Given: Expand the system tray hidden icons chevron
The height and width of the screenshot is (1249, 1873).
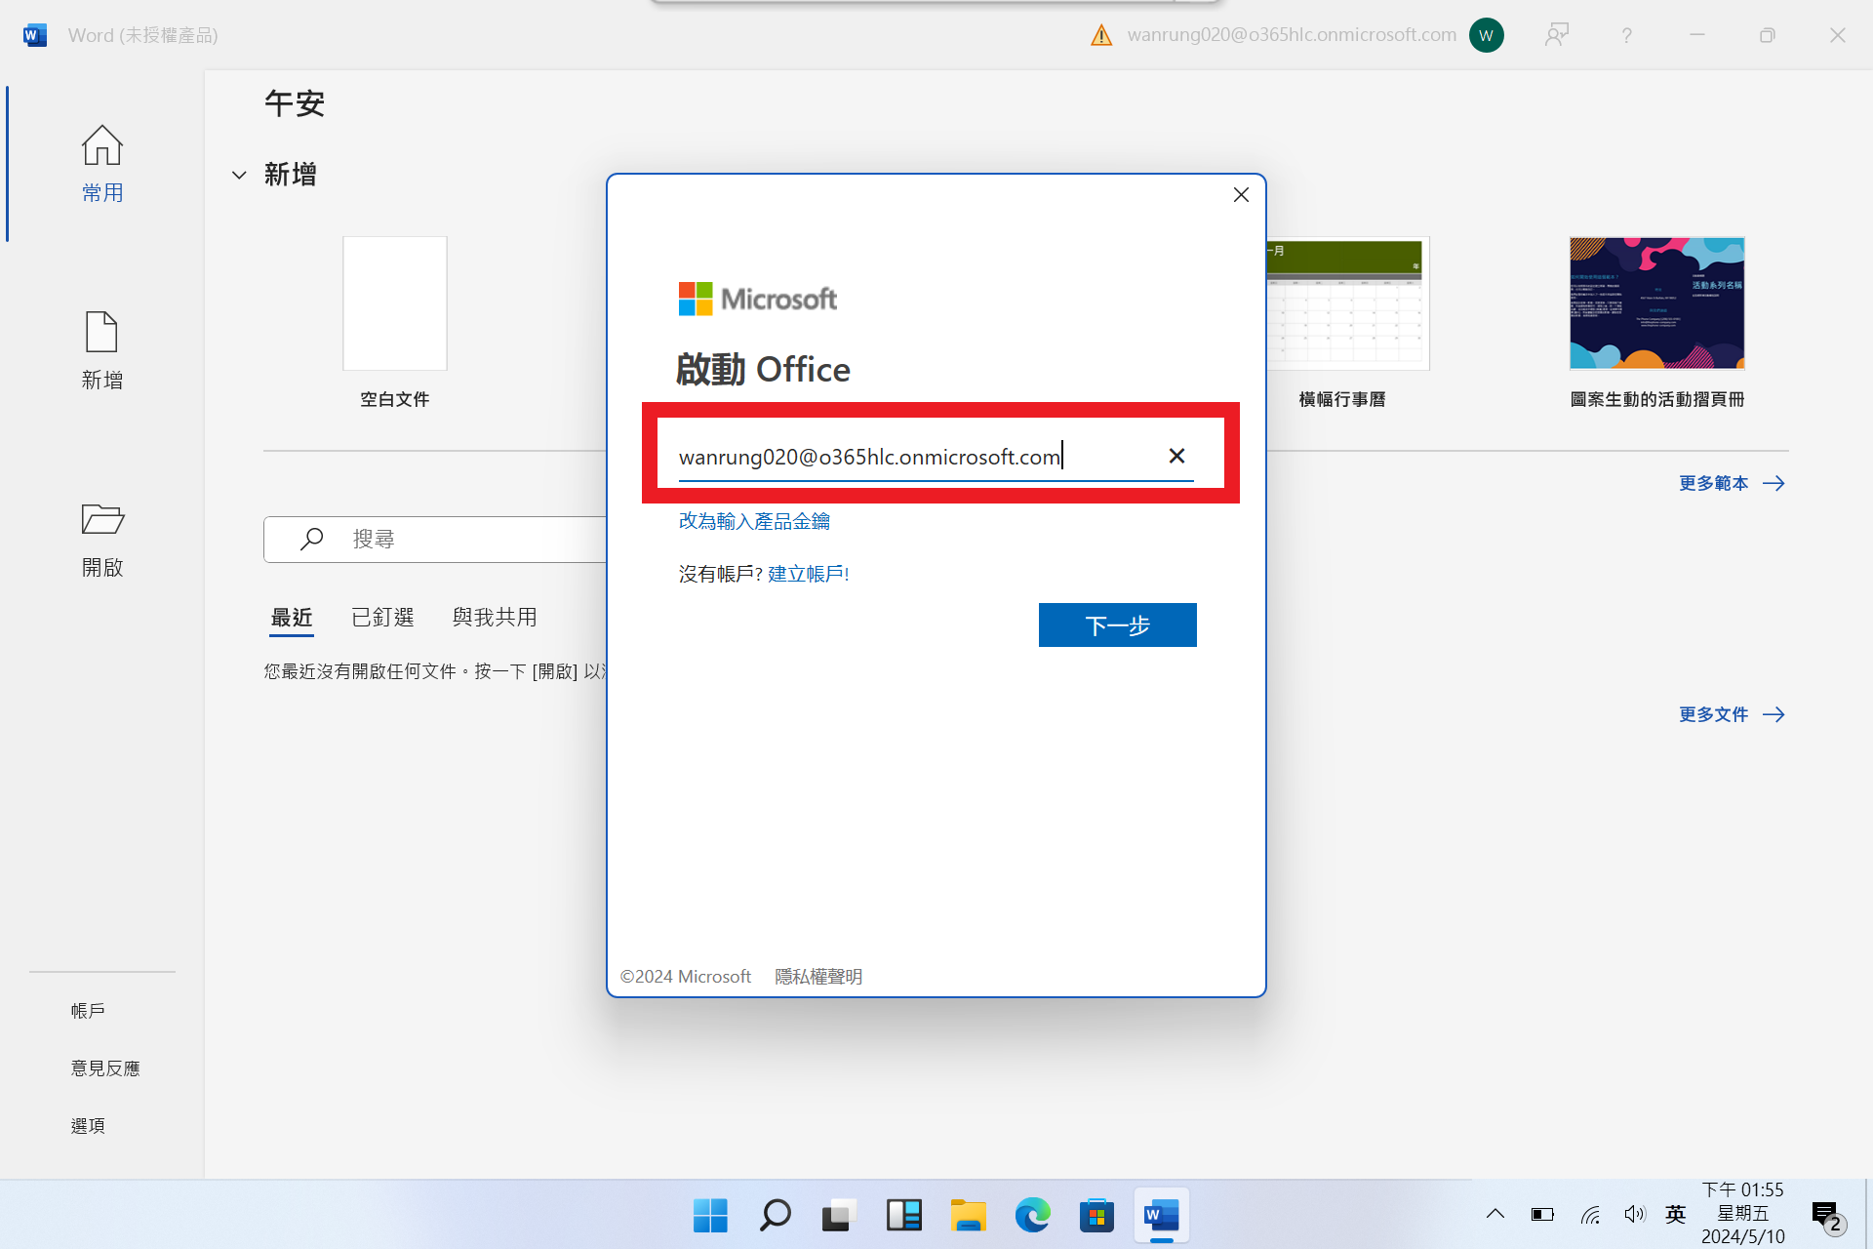Looking at the screenshot, I should pos(1494,1214).
